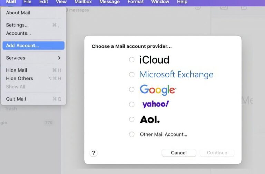Screen dimensions: 265x174
Task: Open Settings... from the Mail menu
Action: [x=33, y=25]
